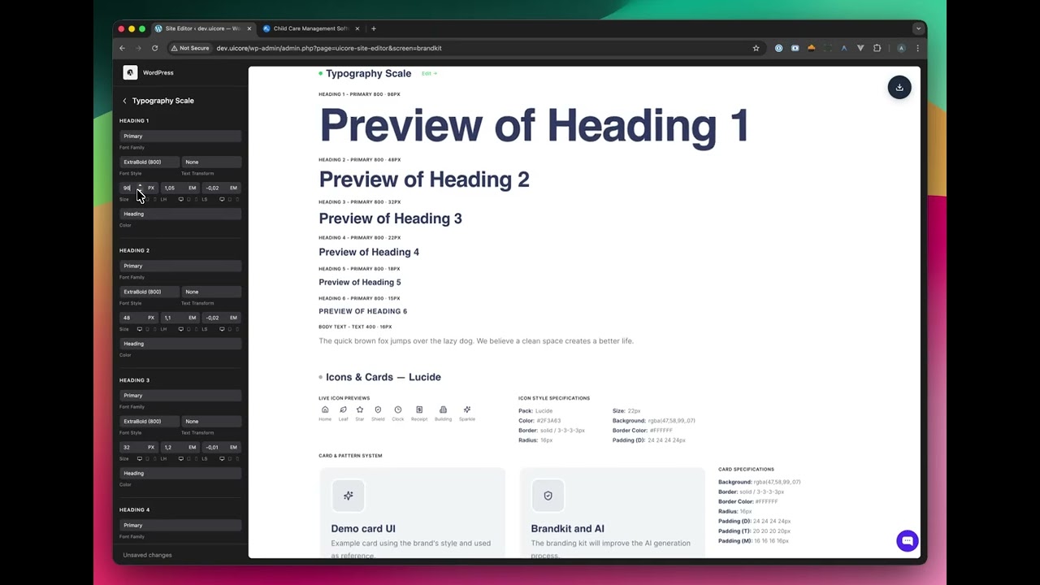Open Heading 2 Font Family dropdown
Image resolution: width=1040 pixels, height=585 pixels.
[x=180, y=266]
